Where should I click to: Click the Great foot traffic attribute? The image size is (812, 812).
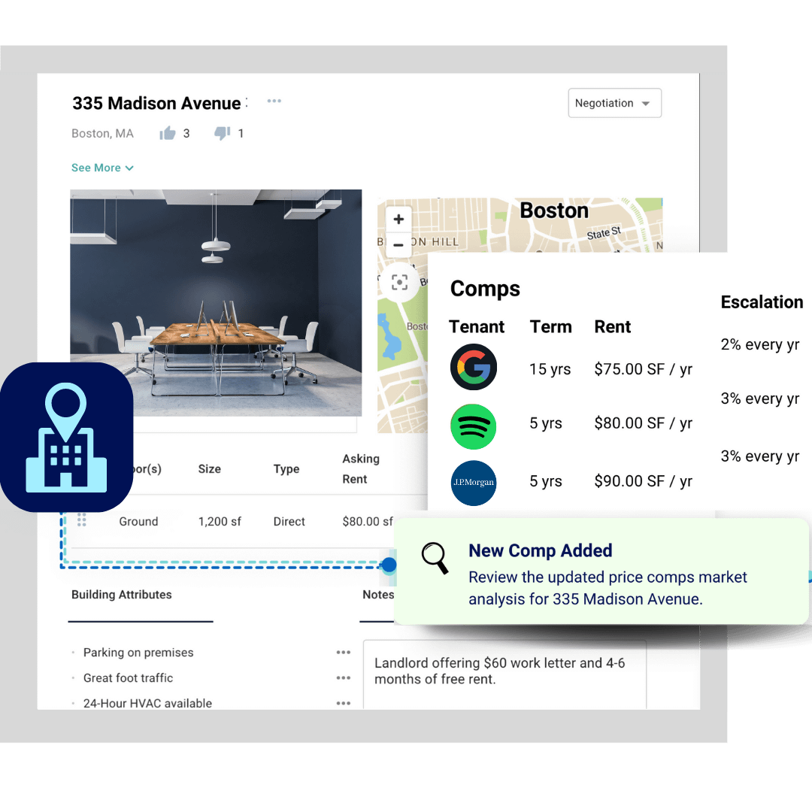coord(128,678)
